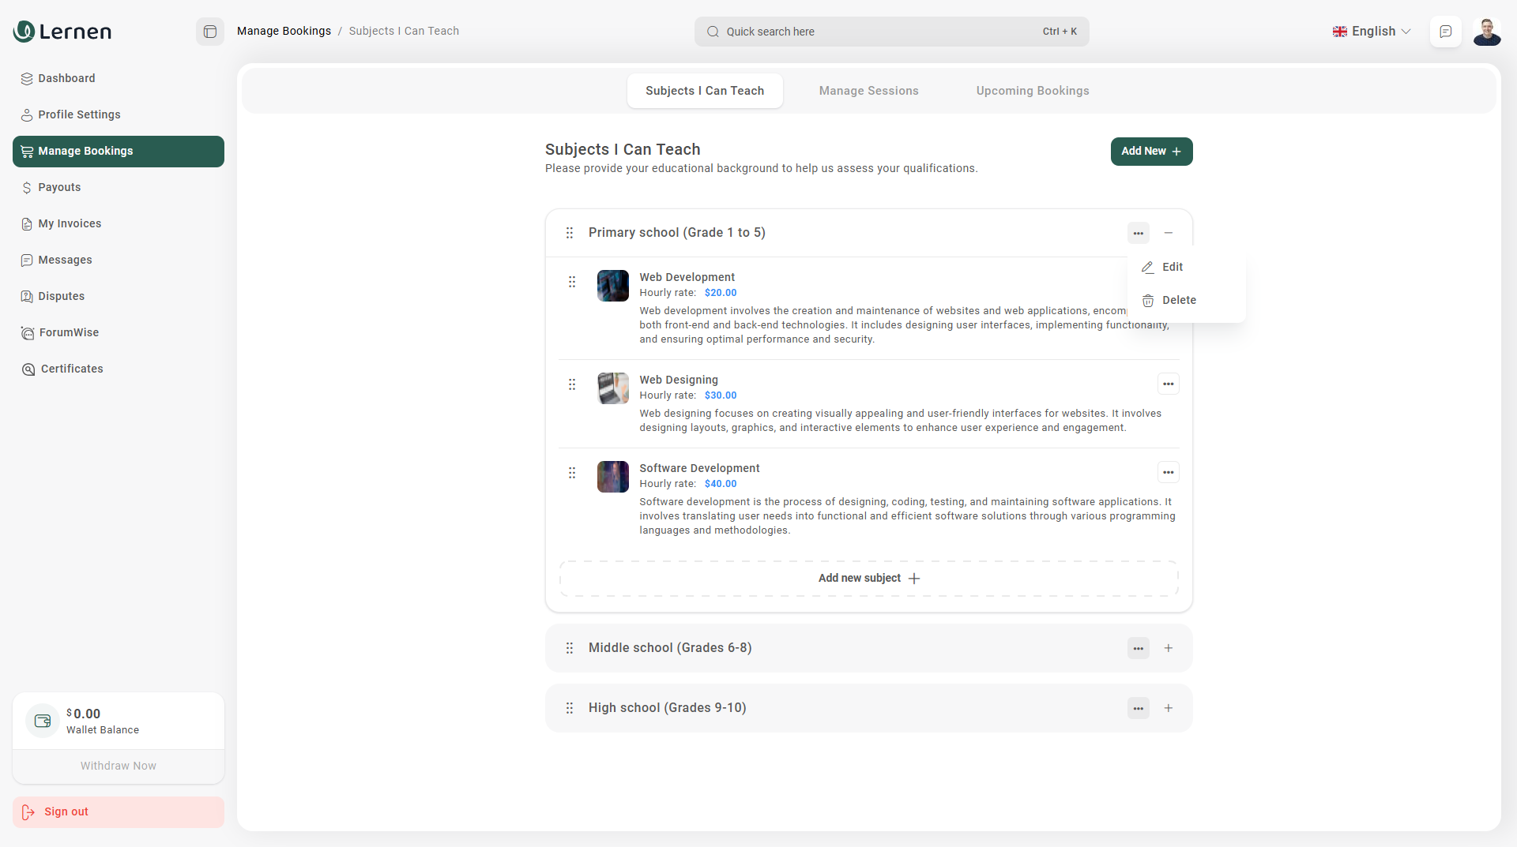Click the user profile avatar
The width and height of the screenshot is (1517, 847).
[x=1486, y=32]
